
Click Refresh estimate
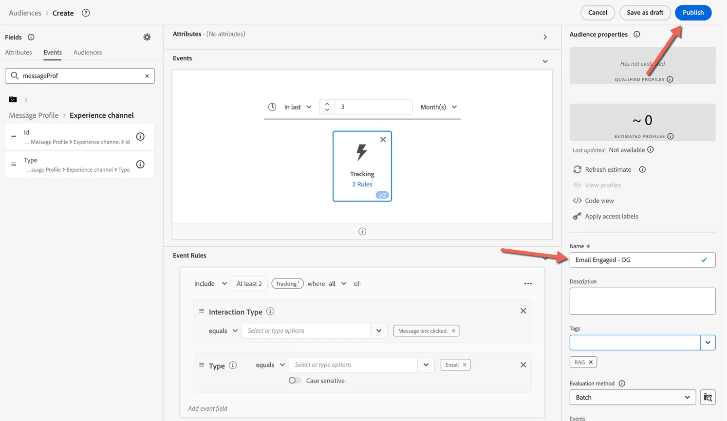[x=603, y=169]
